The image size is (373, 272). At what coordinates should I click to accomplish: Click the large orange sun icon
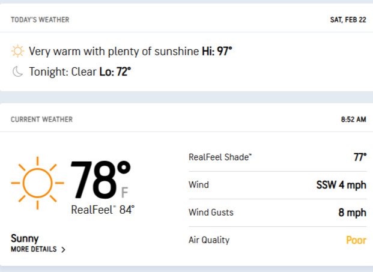click(38, 183)
